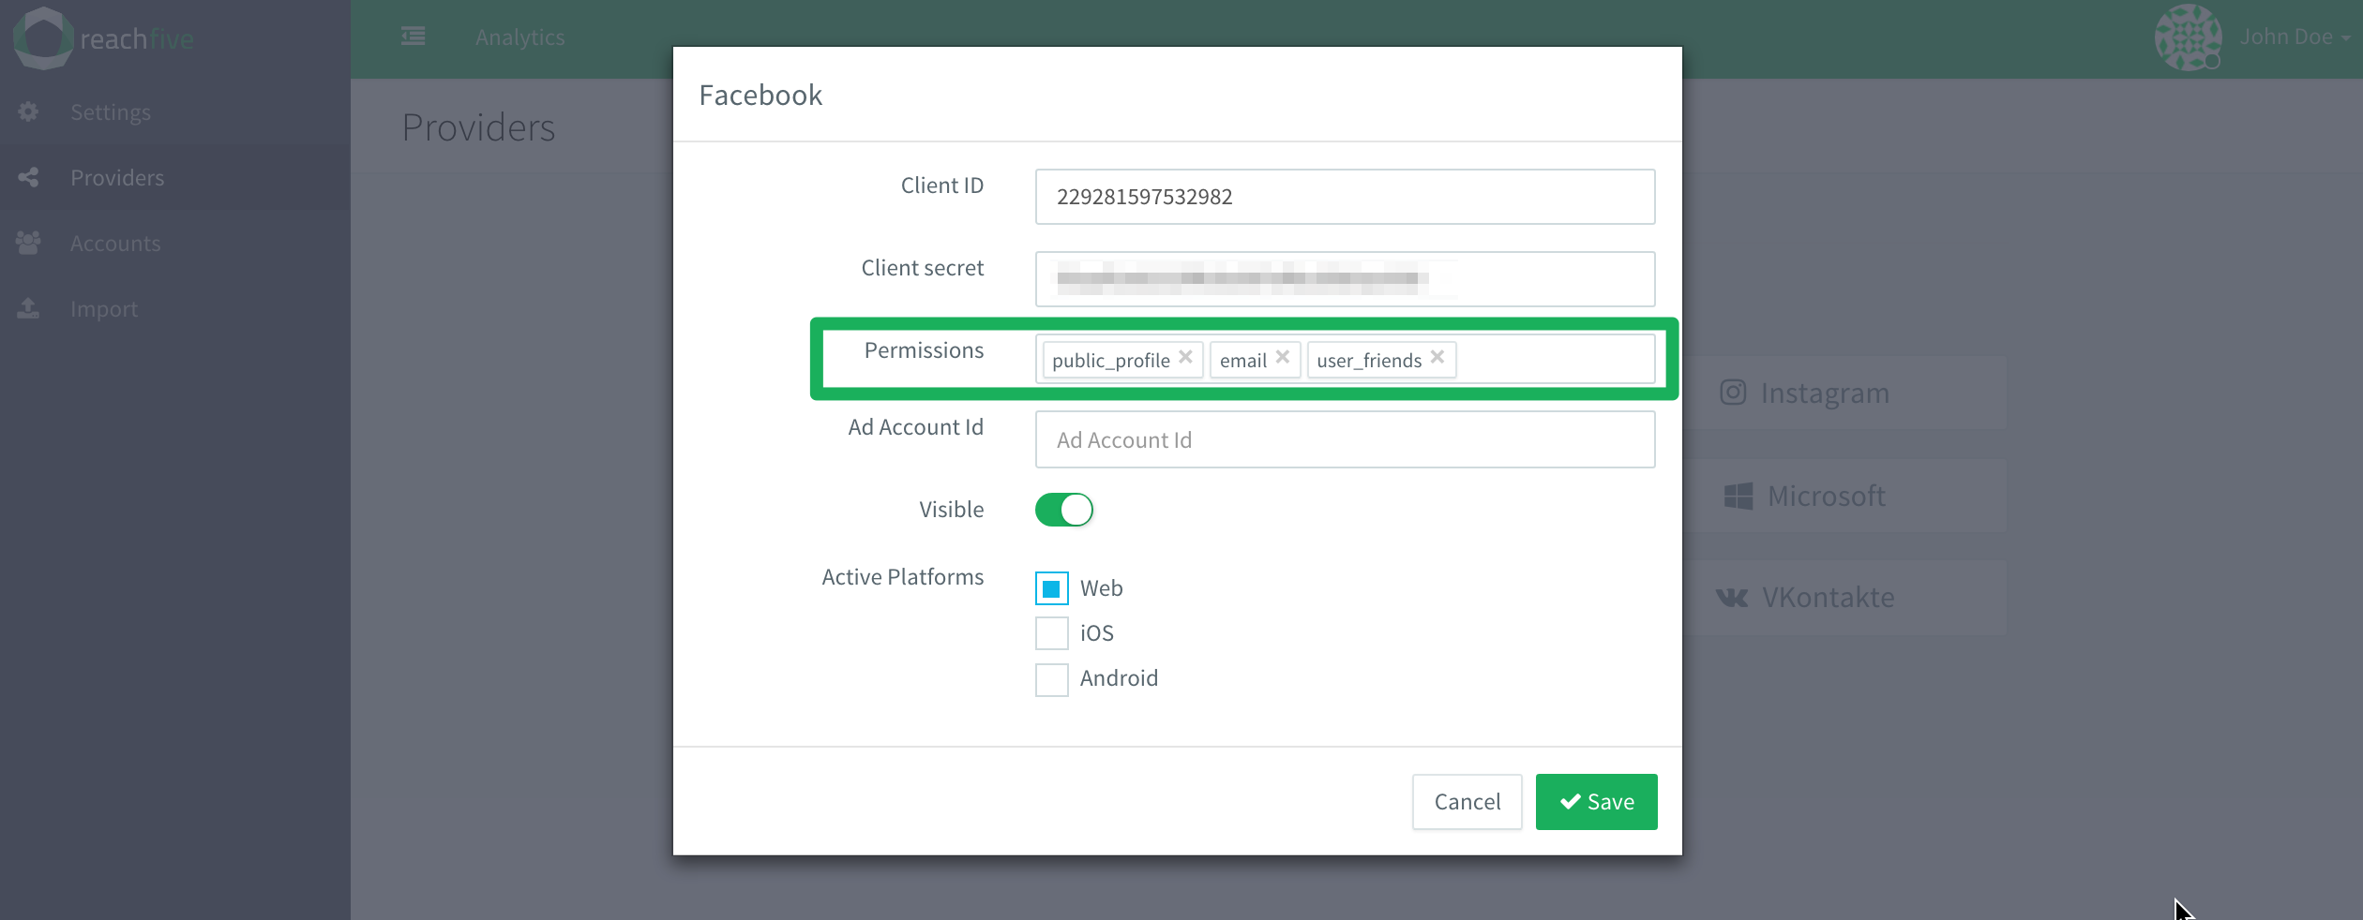Viewport: 2363px width, 920px height.
Task: Click the email tag text
Action: click(x=1242, y=361)
